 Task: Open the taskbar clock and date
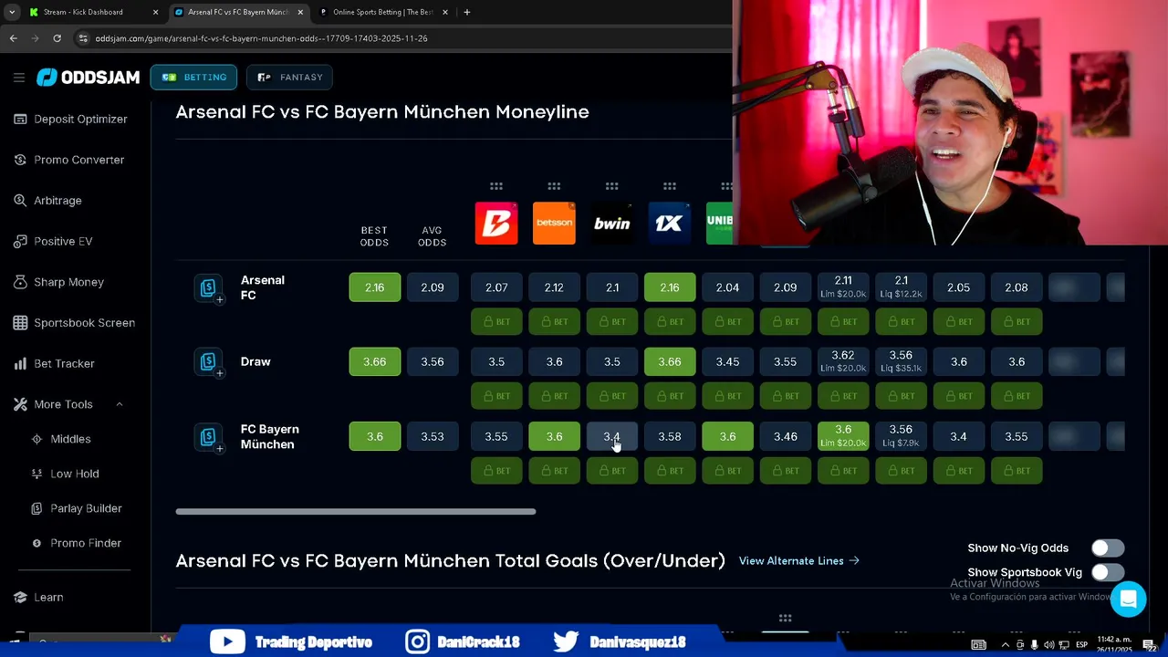[1114, 644]
